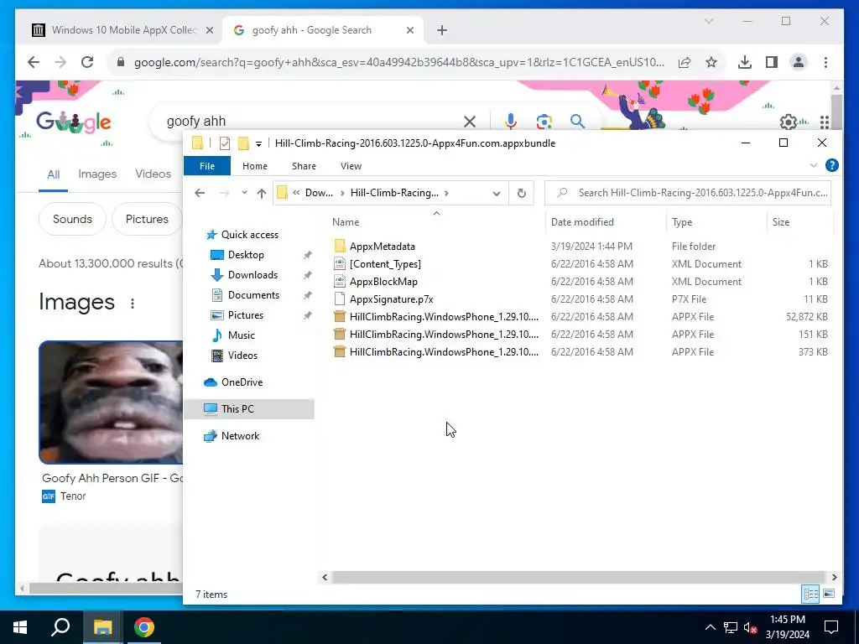859x644 pixels.
Task: Click New folder icon in Explorer title bar
Action: coord(243,143)
